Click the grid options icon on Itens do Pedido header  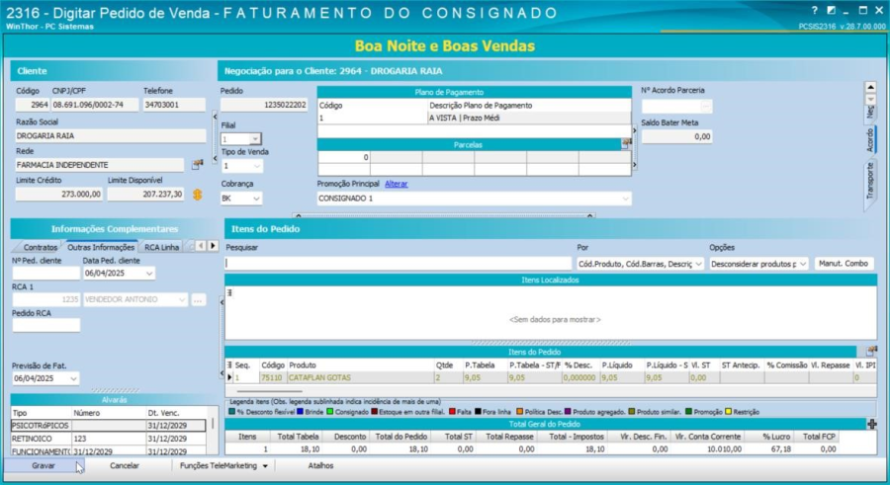(871, 352)
